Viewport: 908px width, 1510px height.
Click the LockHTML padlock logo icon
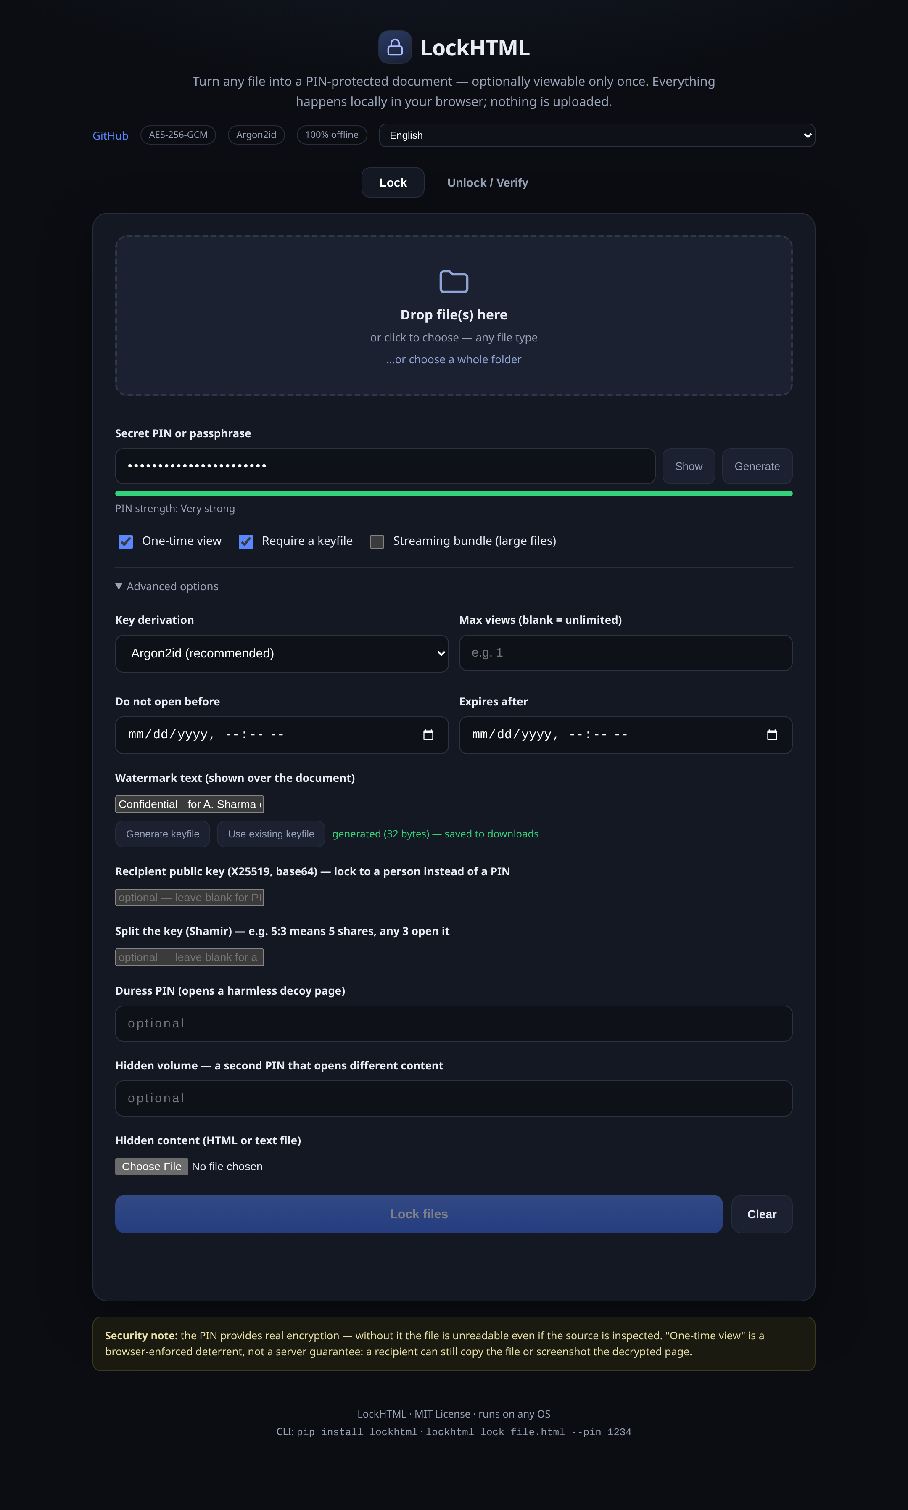coord(395,47)
